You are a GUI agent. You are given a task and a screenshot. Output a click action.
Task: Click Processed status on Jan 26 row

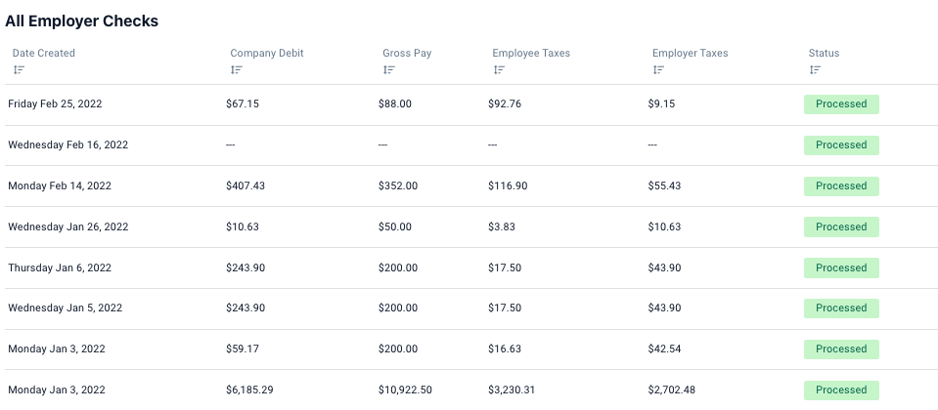tap(841, 226)
